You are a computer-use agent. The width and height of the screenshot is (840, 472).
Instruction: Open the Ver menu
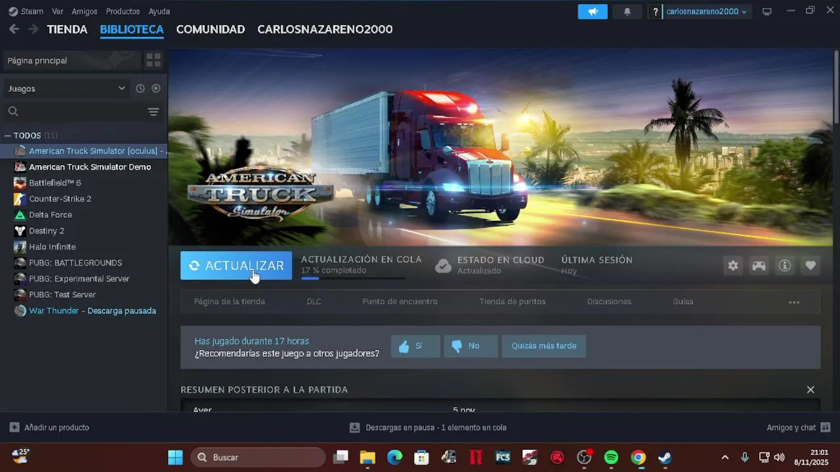[x=58, y=11]
